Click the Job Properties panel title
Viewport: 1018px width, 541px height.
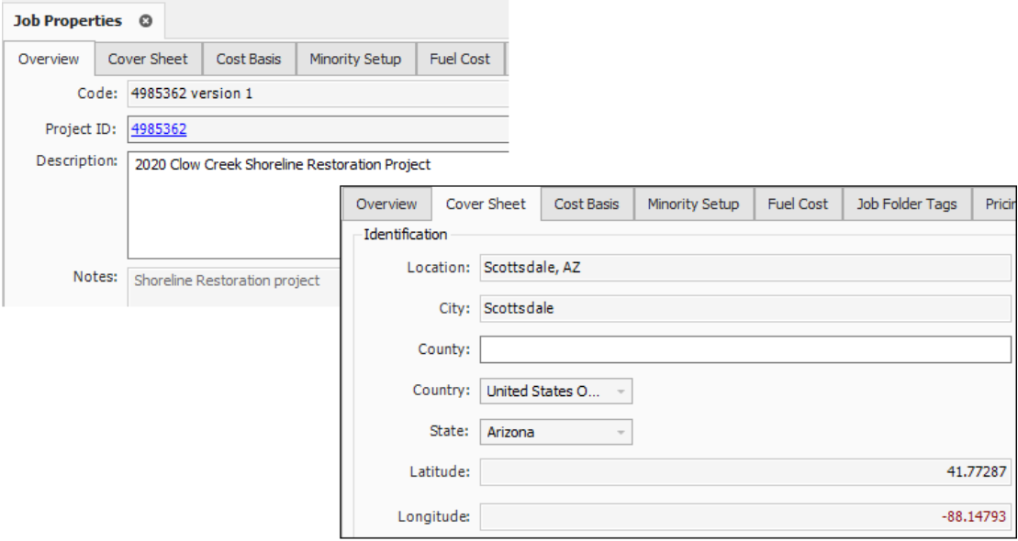pyautogui.click(x=68, y=21)
